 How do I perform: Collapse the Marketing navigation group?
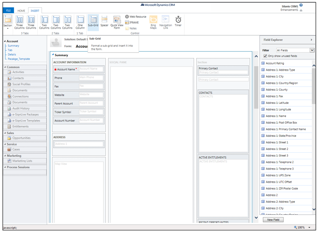[x=5, y=156]
